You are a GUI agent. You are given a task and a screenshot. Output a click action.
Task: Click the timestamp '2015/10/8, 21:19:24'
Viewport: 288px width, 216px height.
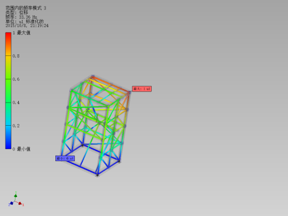(27, 25)
